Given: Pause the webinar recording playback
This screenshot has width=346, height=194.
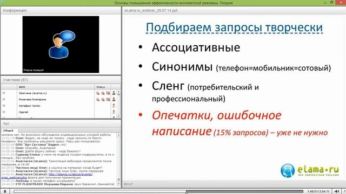Looking at the screenshot, I should point(5,191).
